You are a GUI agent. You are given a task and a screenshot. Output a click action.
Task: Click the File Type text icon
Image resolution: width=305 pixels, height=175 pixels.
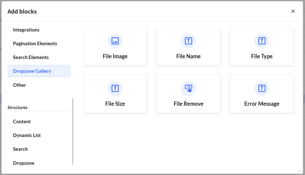[262, 41]
